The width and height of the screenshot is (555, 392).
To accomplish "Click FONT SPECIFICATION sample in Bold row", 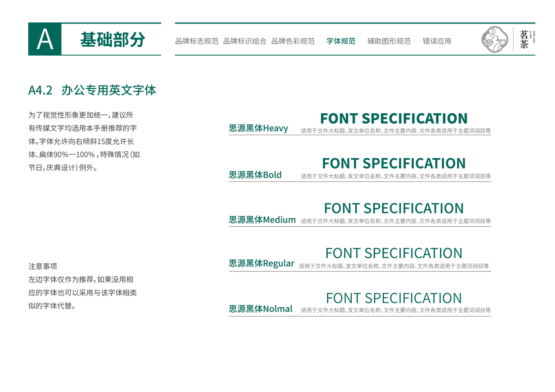I will pos(394,164).
